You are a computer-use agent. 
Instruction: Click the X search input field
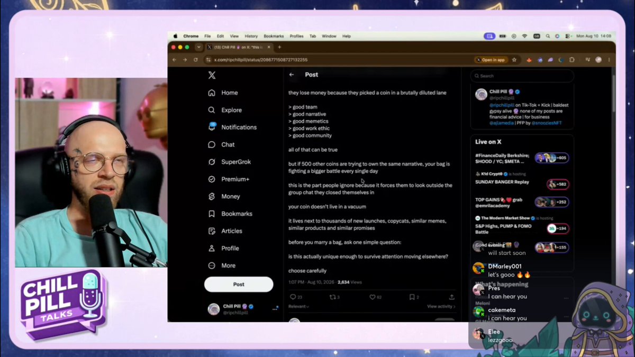[522, 76]
